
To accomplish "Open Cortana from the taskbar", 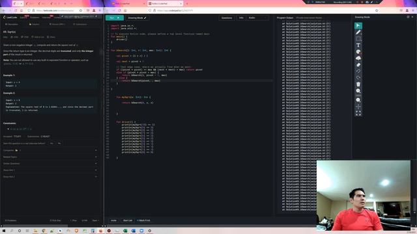I will click(20, 231).
